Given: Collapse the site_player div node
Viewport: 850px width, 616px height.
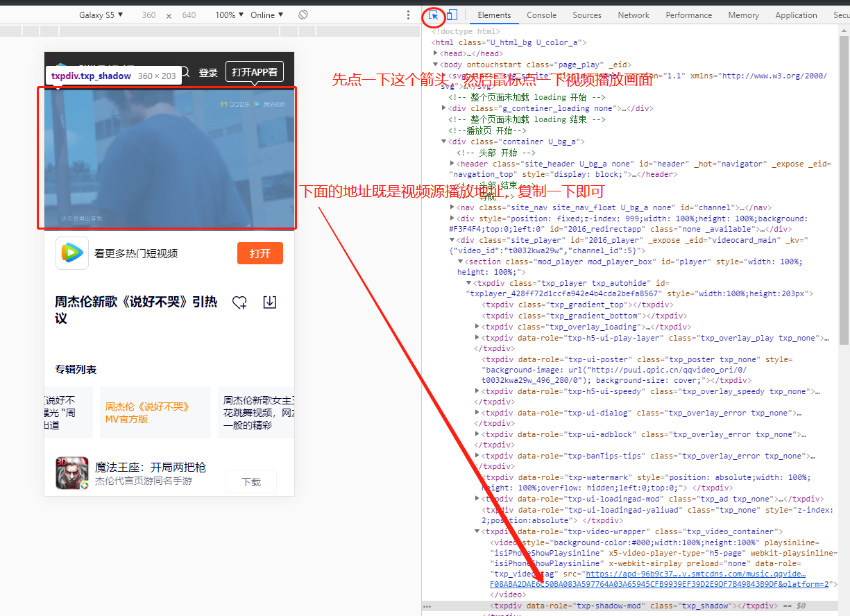Looking at the screenshot, I should point(452,240).
